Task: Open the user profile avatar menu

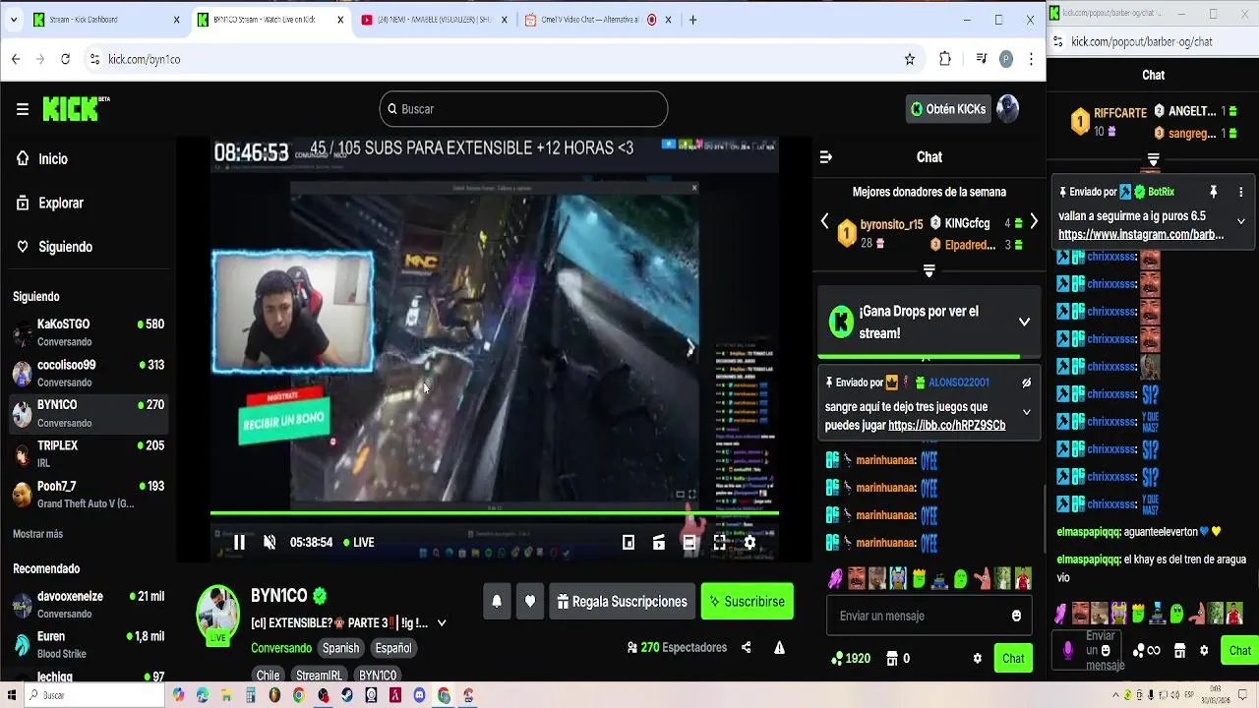Action: pos(1007,109)
